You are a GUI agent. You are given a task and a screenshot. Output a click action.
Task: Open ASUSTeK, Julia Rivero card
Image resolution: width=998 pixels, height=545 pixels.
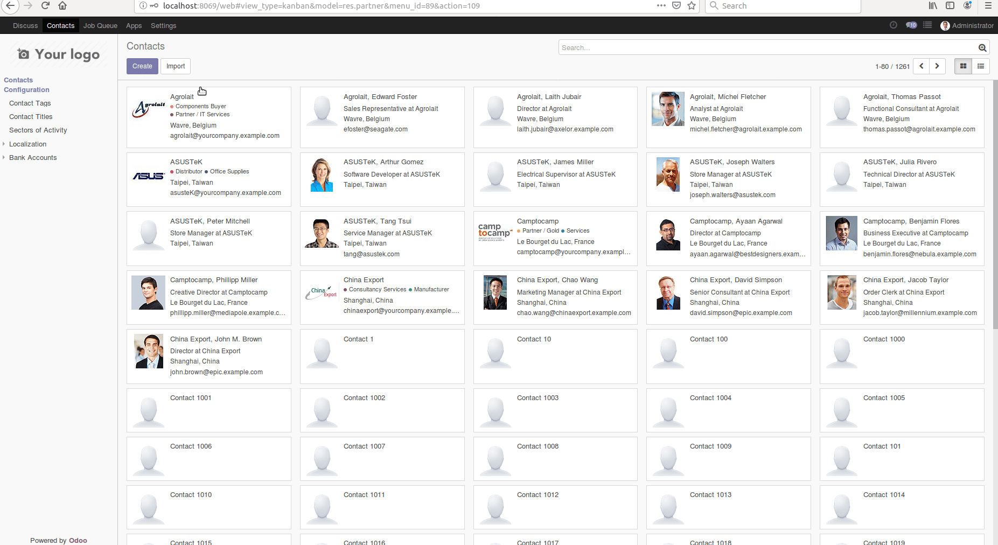(x=902, y=179)
